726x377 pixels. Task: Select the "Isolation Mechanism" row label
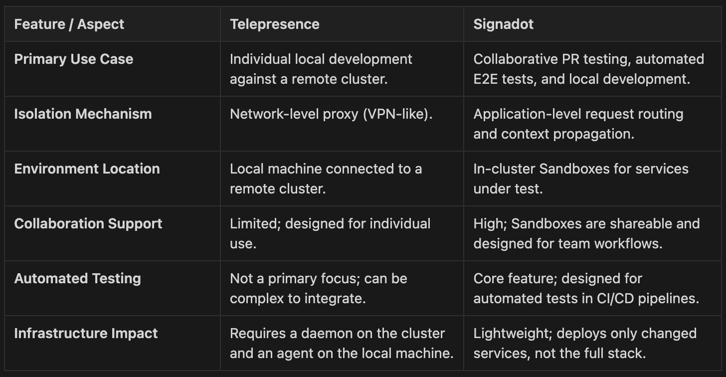(83, 114)
